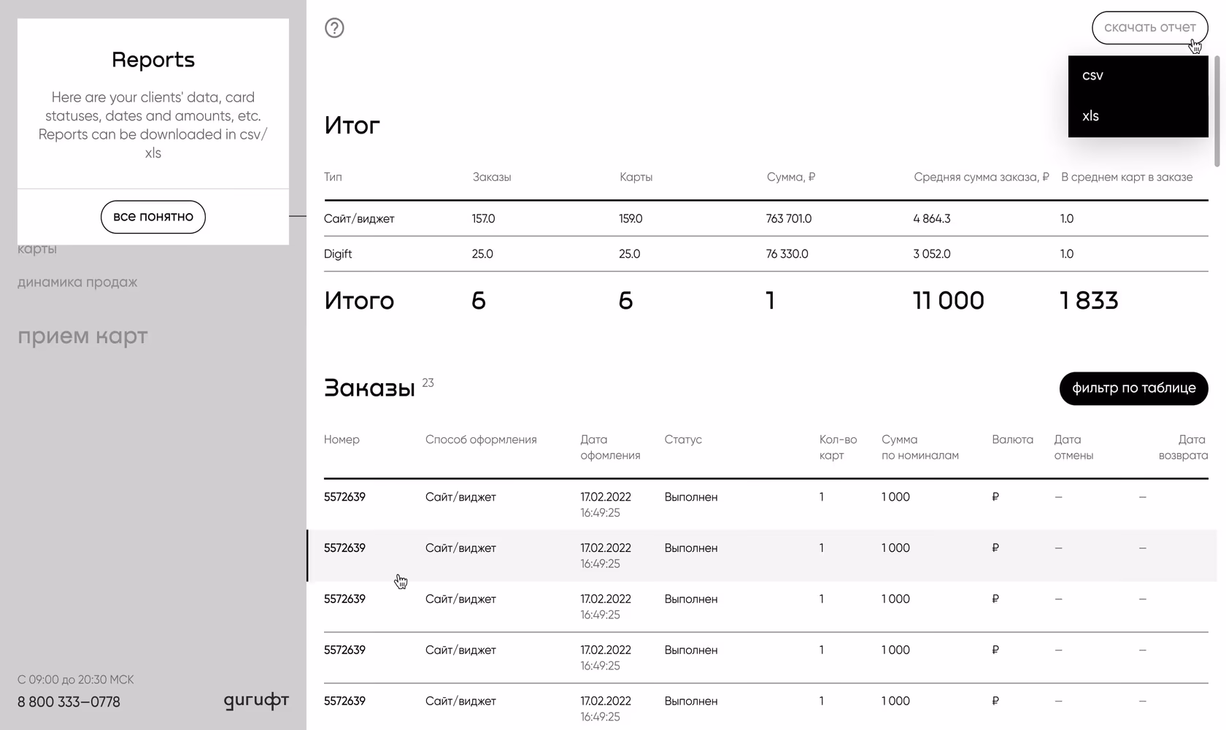Image resolution: width=1226 pixels, height=730 pixels.
Task: Open the прием карт section
Action: (82, 336)
